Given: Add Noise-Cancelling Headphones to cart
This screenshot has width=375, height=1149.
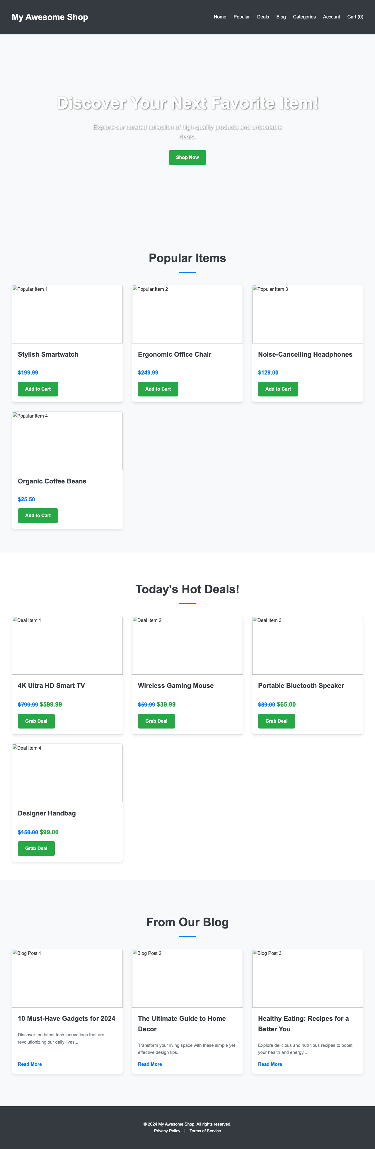Looking at the screenshot, I should click(x=278, y=389).
